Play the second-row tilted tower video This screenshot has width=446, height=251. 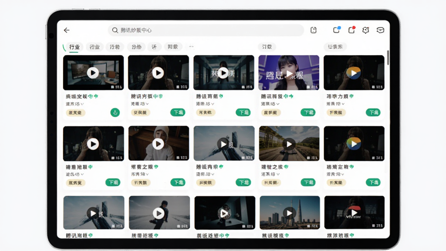223,144
